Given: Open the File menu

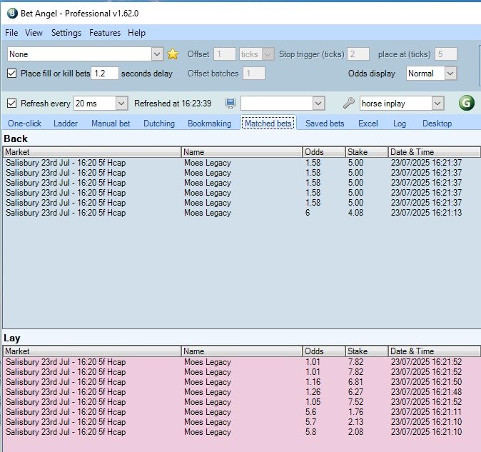Looking at the screenshot, I should 11,33.
